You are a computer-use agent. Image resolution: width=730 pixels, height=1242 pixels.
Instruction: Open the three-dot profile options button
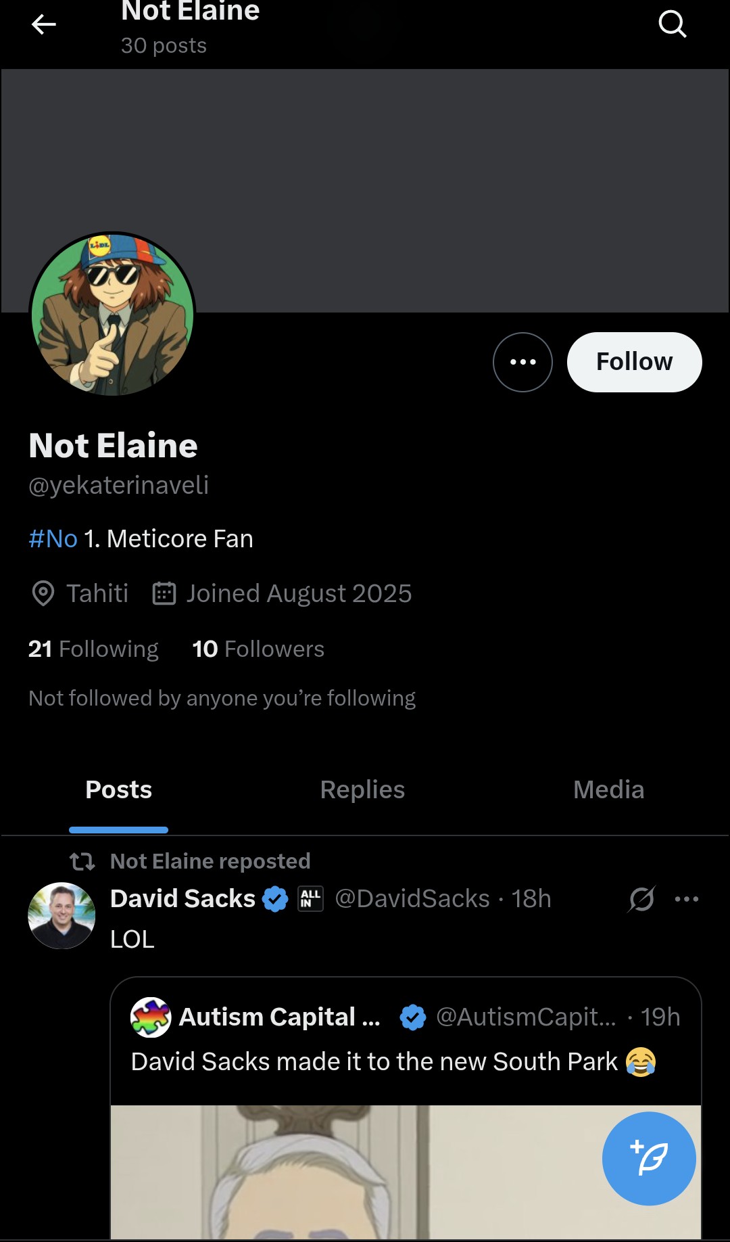point(522,362)
